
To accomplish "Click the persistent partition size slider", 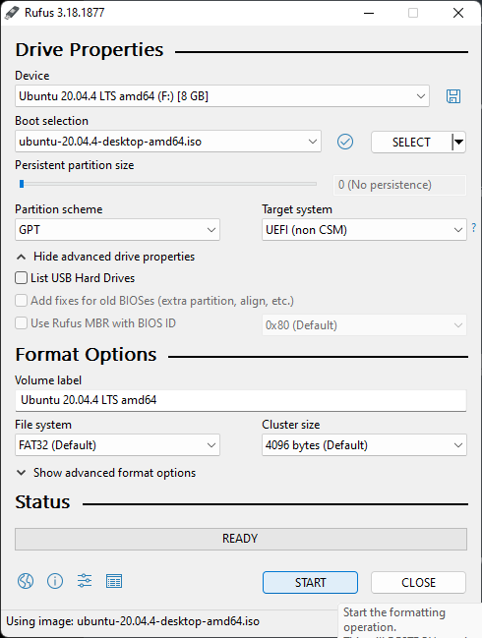I will pyautogui.click(x=168, y=184).
